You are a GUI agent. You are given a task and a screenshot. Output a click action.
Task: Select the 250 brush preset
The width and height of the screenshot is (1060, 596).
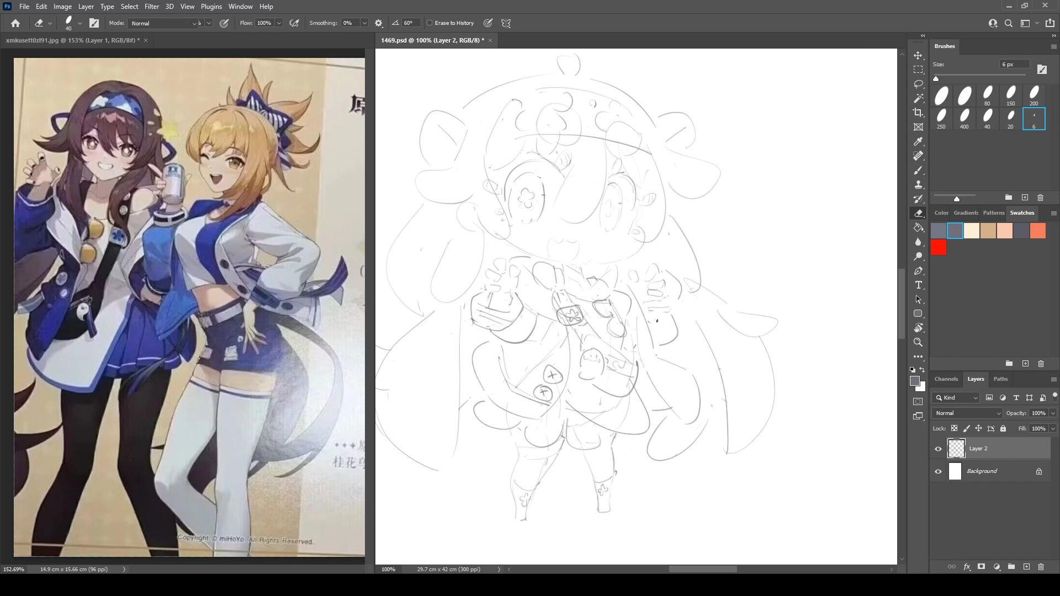point(941,119)
